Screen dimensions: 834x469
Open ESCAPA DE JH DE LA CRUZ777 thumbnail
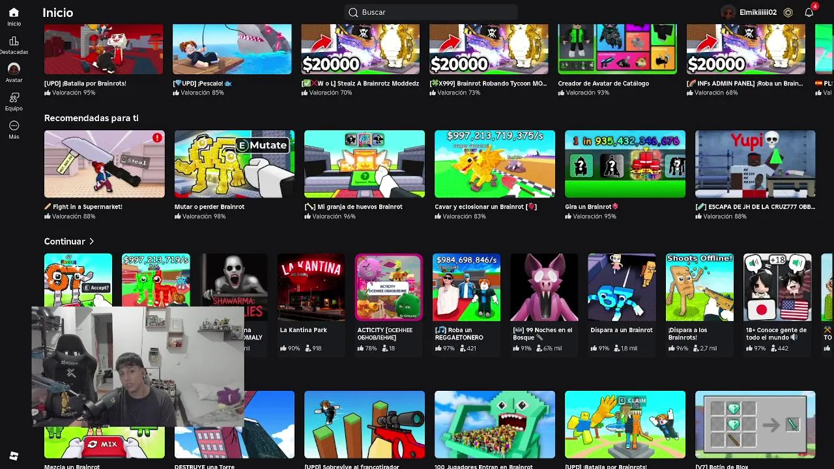pos(755,164)
